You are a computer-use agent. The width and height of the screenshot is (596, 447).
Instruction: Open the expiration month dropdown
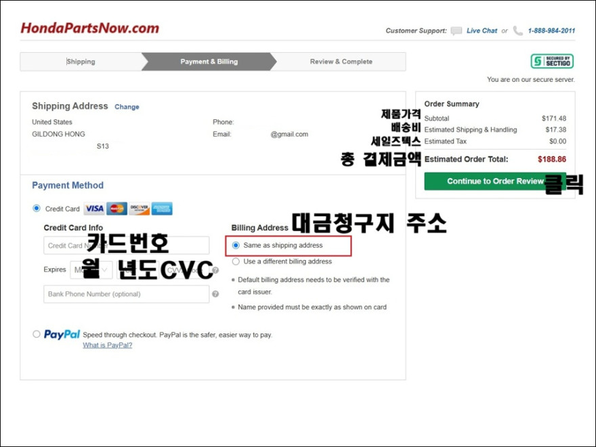pos(91,270)
